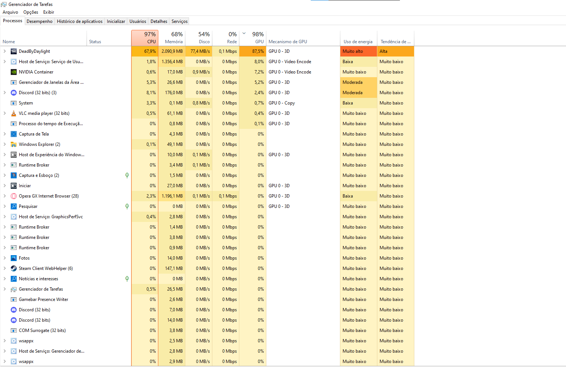
Task: Click the Steam Client WebHelper icon
Action: click(x=14, y=268)
